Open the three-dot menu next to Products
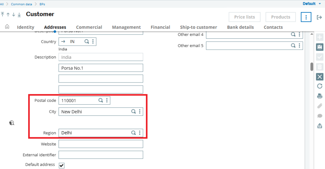Viewport: 325px width, 169px height. 306,17
